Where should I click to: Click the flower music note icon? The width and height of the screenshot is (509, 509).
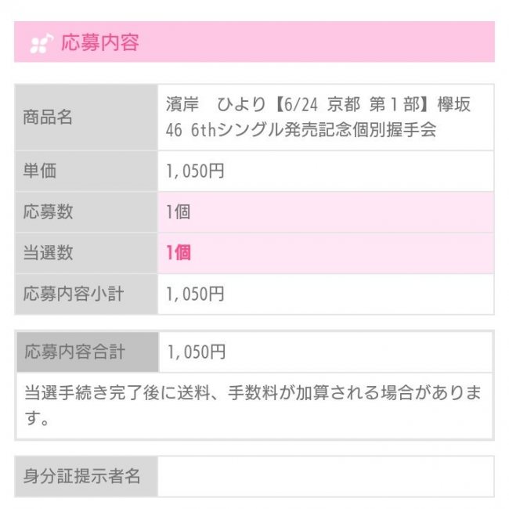[x=42, y=42]
